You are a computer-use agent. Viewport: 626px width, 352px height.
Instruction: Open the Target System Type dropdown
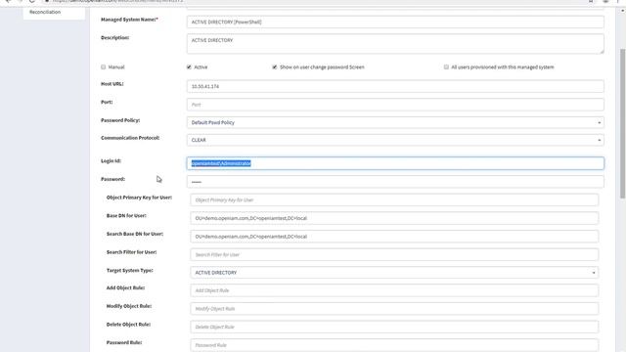pyautogui.click(x=394, y=273)
